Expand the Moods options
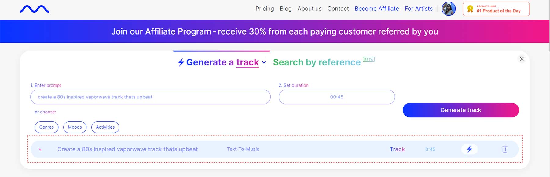 [75, 127]
